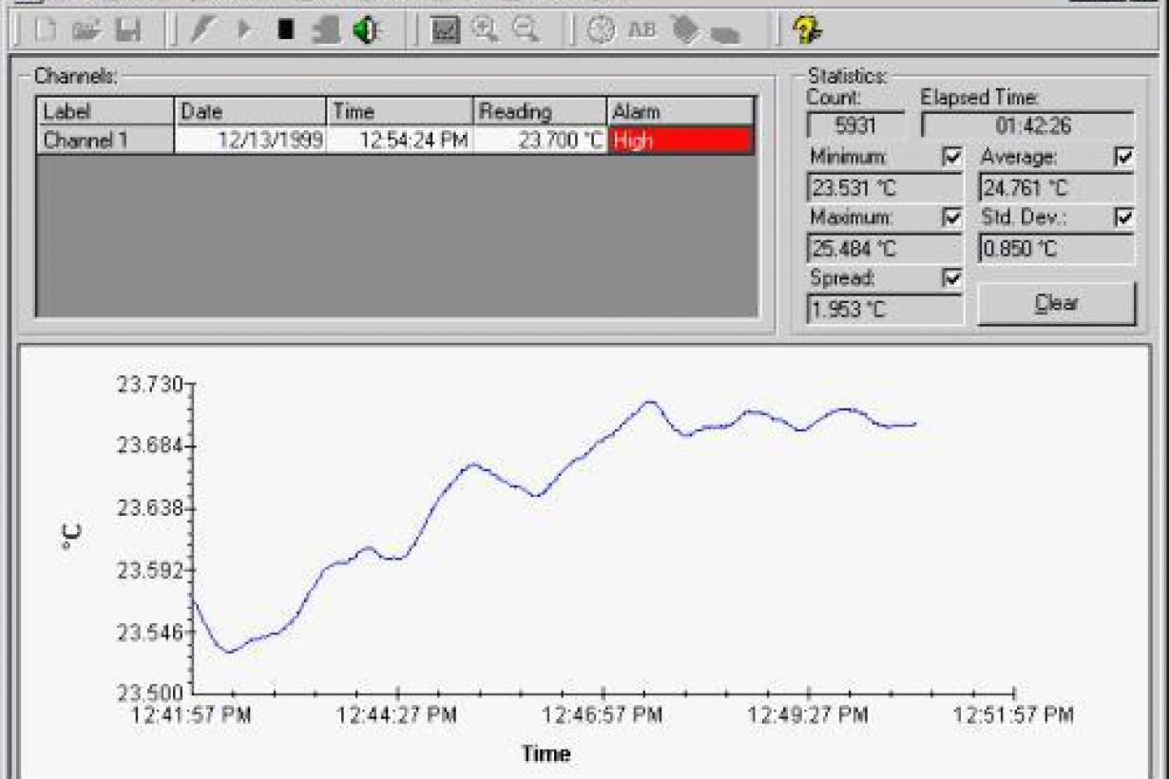Click the Clear statistics button
Viewport: 1169px width, 779px height.
(x=1056, y=304)
